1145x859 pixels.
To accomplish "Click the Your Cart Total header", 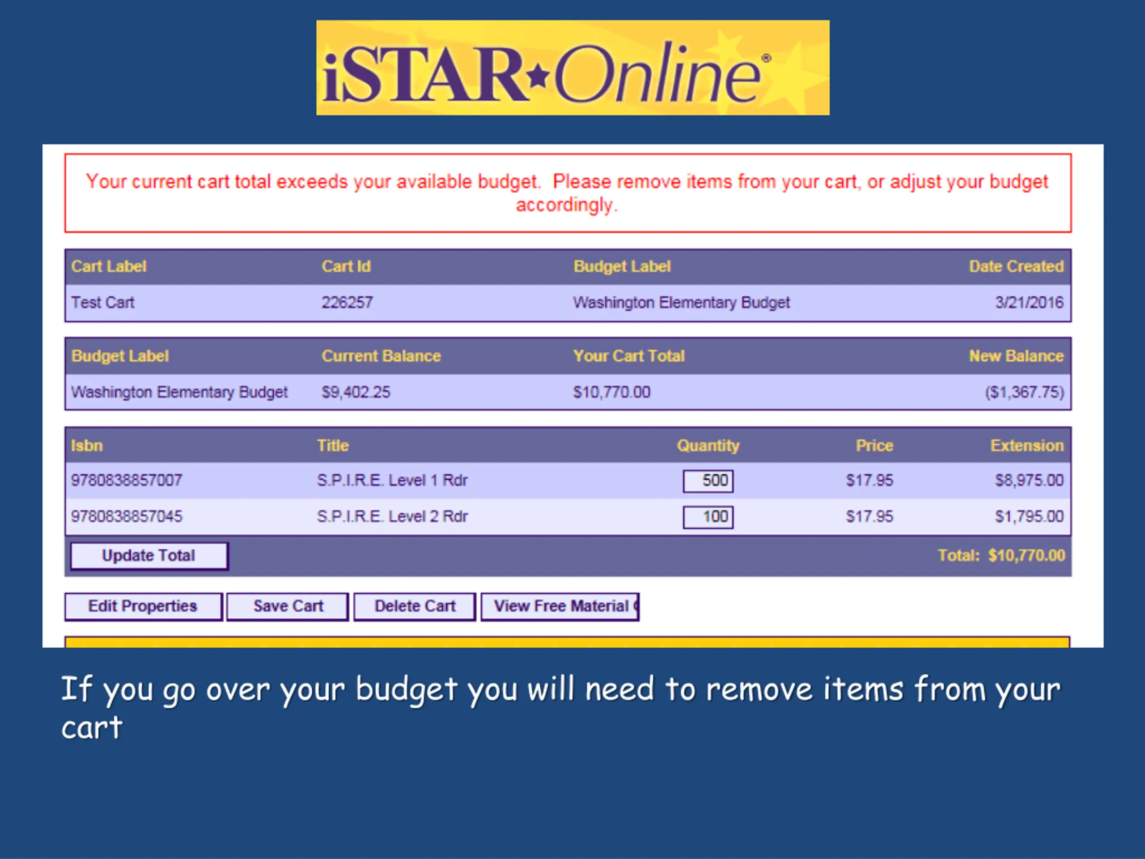I will (x=628, y=356).
